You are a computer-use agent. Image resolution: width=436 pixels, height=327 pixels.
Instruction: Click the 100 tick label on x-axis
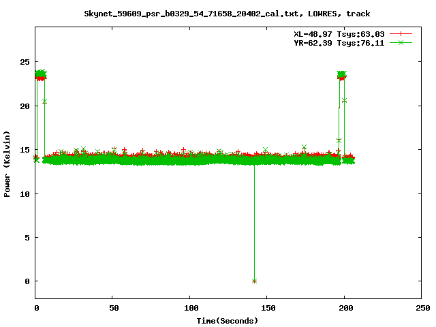tap(190, 308)
